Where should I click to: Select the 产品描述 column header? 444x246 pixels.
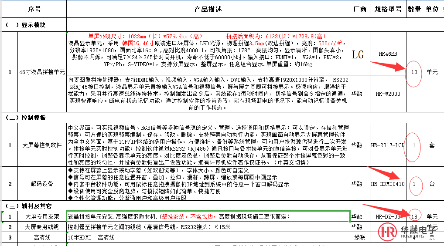tap(208, 9)
